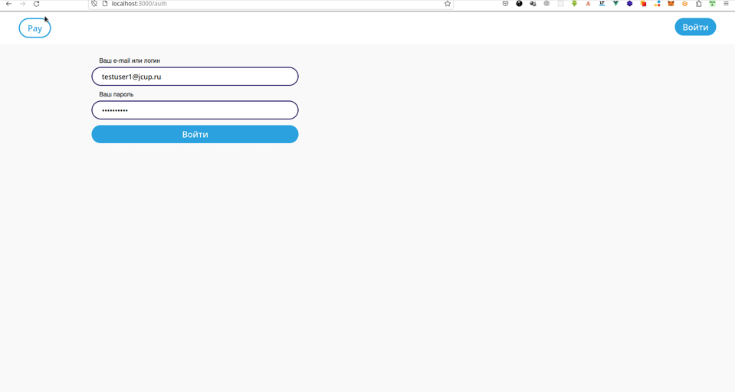Bookmark this page with the star icon

click(x=447, y=4)
